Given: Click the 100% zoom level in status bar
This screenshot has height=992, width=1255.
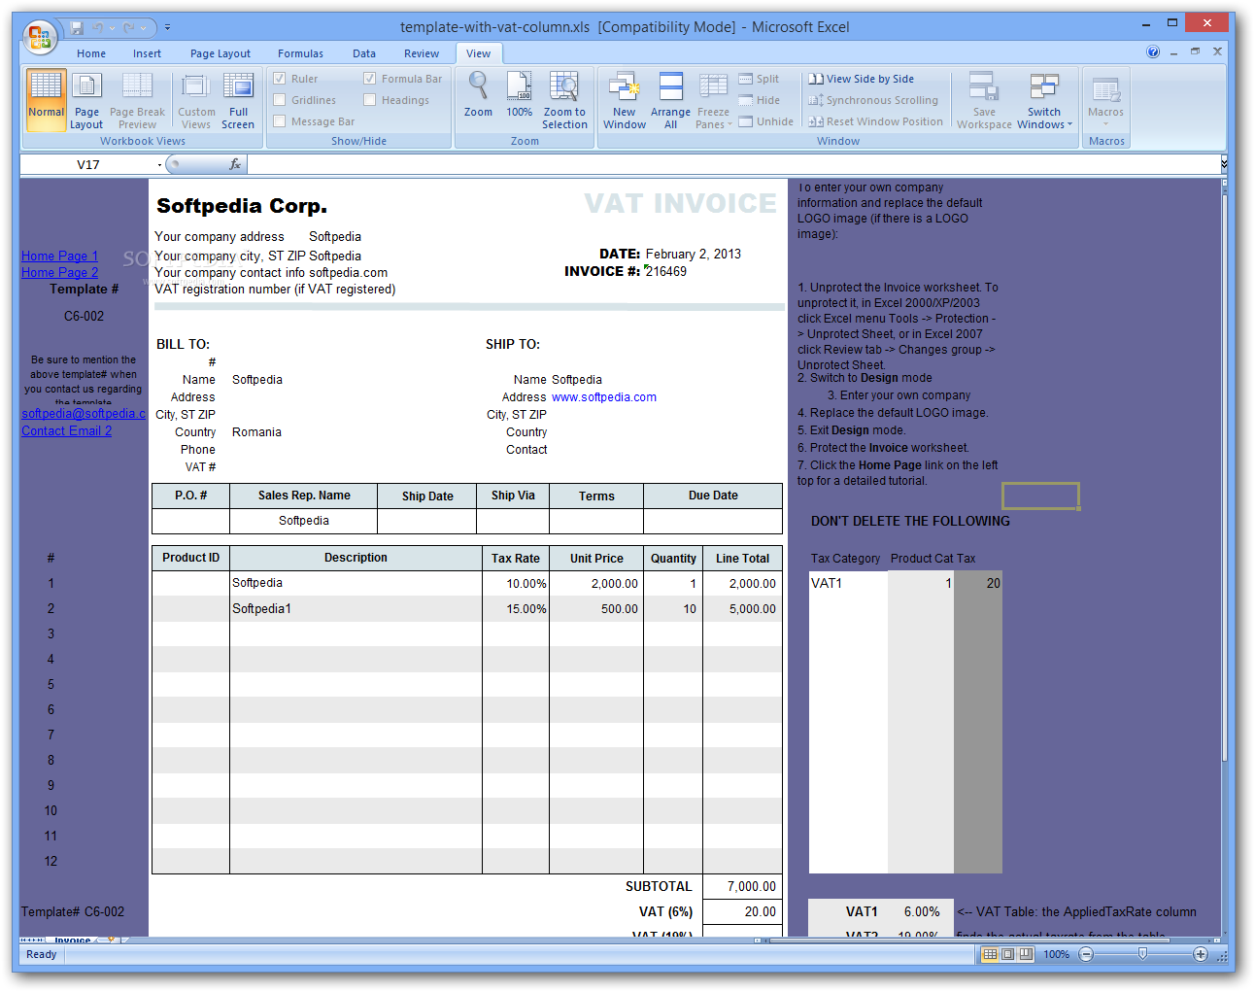Looking at the screenshot, I should [1057, 954].
